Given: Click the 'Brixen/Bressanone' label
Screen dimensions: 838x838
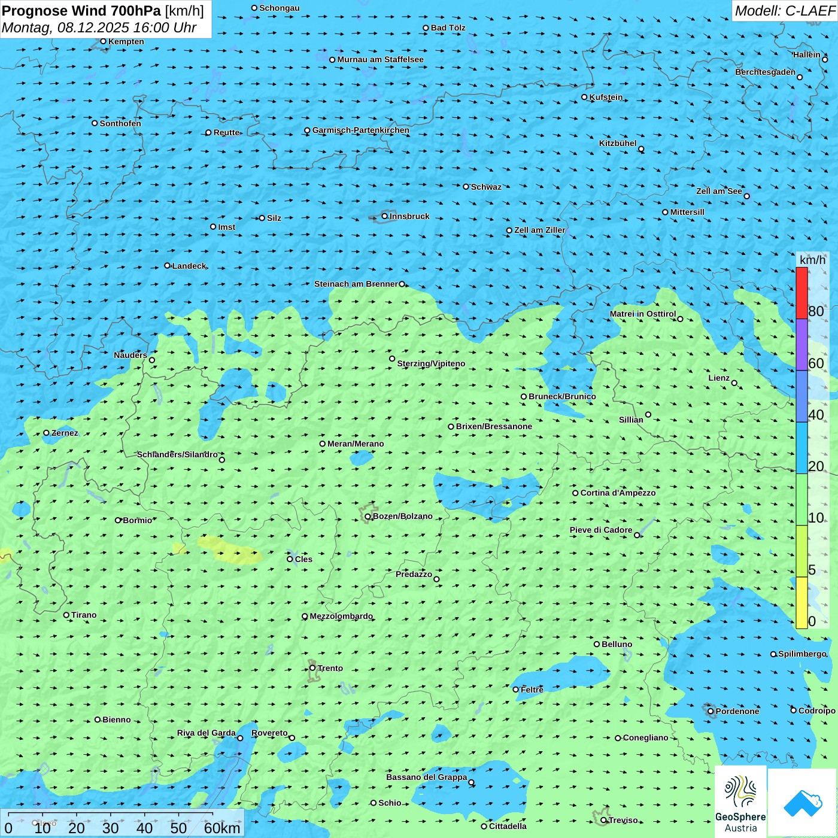Looking at the screenshot, I should [x=494, y=426].
